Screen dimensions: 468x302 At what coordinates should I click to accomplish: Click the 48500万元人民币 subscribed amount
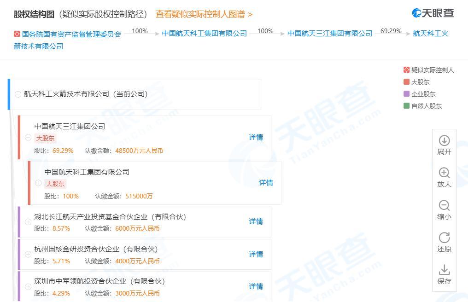(x=140, y=151)
